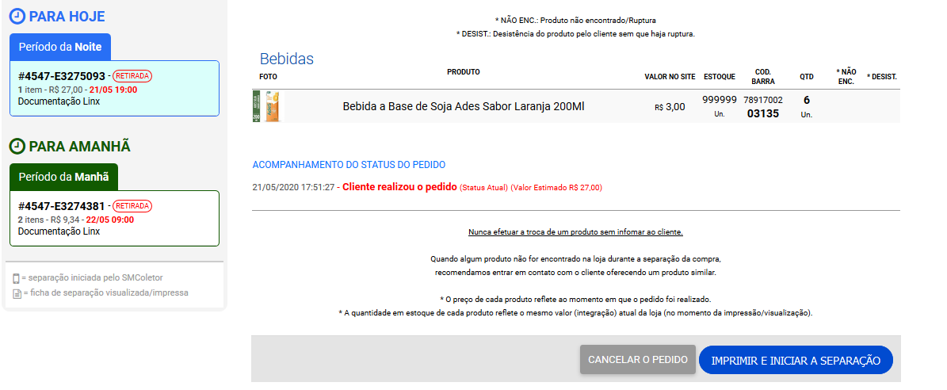
Task: Click the document ficha de separação legend icon
Action: (x=17, y=293)
